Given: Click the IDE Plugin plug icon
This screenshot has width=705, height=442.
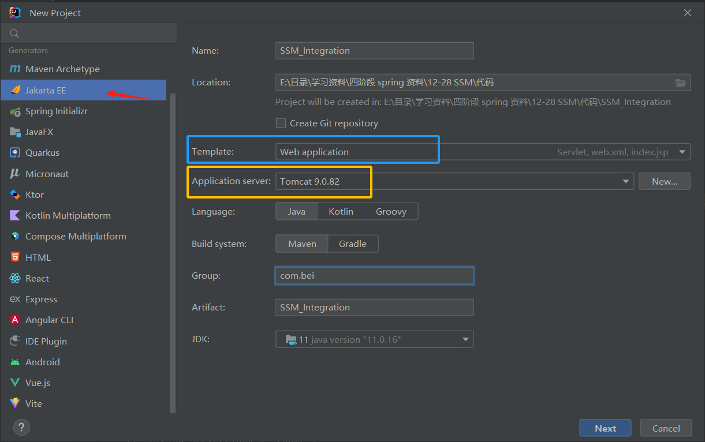Looking at the screenshot, I should 16,341.
